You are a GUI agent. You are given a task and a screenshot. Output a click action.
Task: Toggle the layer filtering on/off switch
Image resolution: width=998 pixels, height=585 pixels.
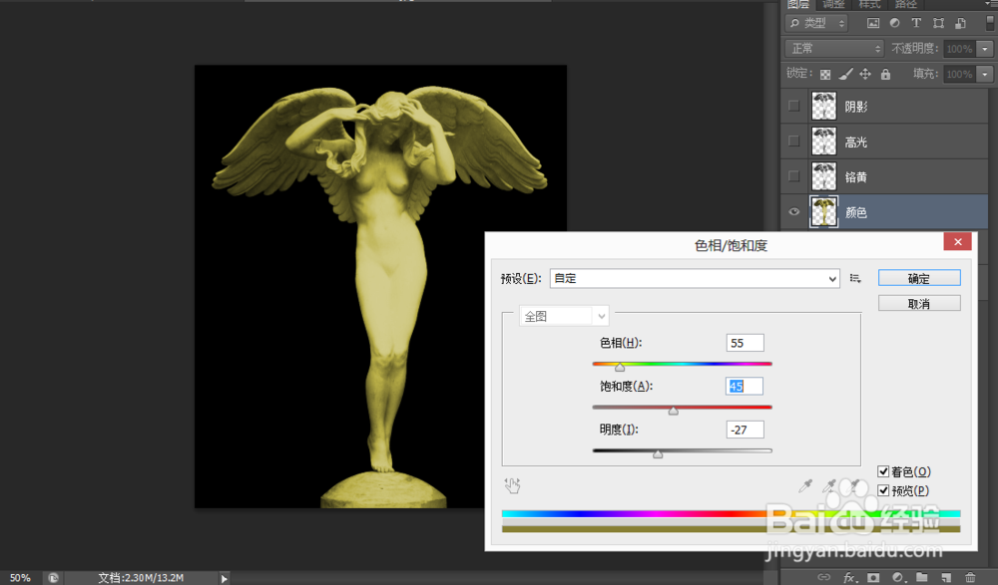coord(990,23)
